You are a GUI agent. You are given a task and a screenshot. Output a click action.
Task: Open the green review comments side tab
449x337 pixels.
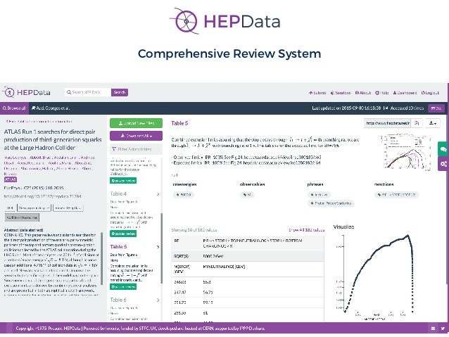[x=443, y=149]
